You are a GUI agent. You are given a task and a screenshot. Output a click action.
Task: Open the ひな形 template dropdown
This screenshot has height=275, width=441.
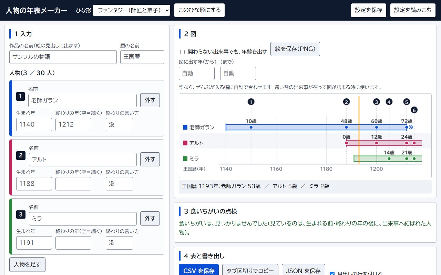[132, 10]
